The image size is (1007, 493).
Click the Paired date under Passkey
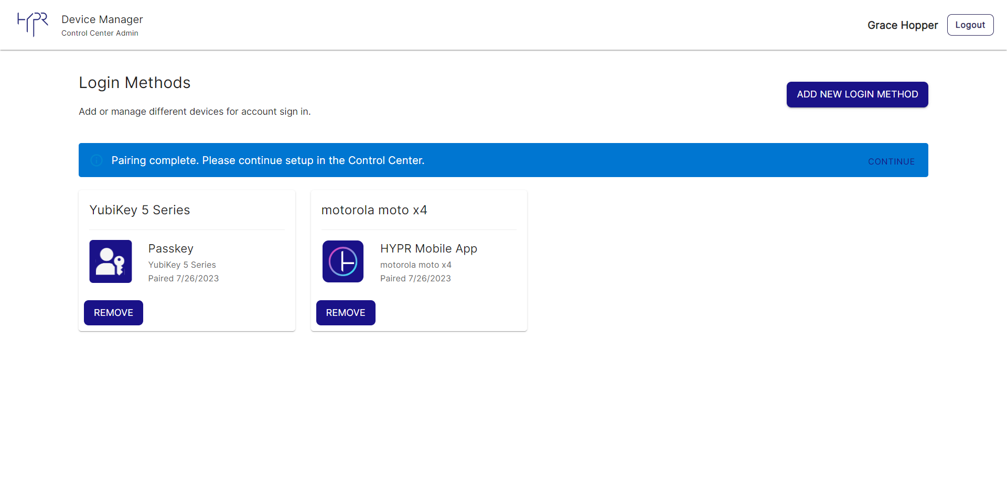[184, 278]
